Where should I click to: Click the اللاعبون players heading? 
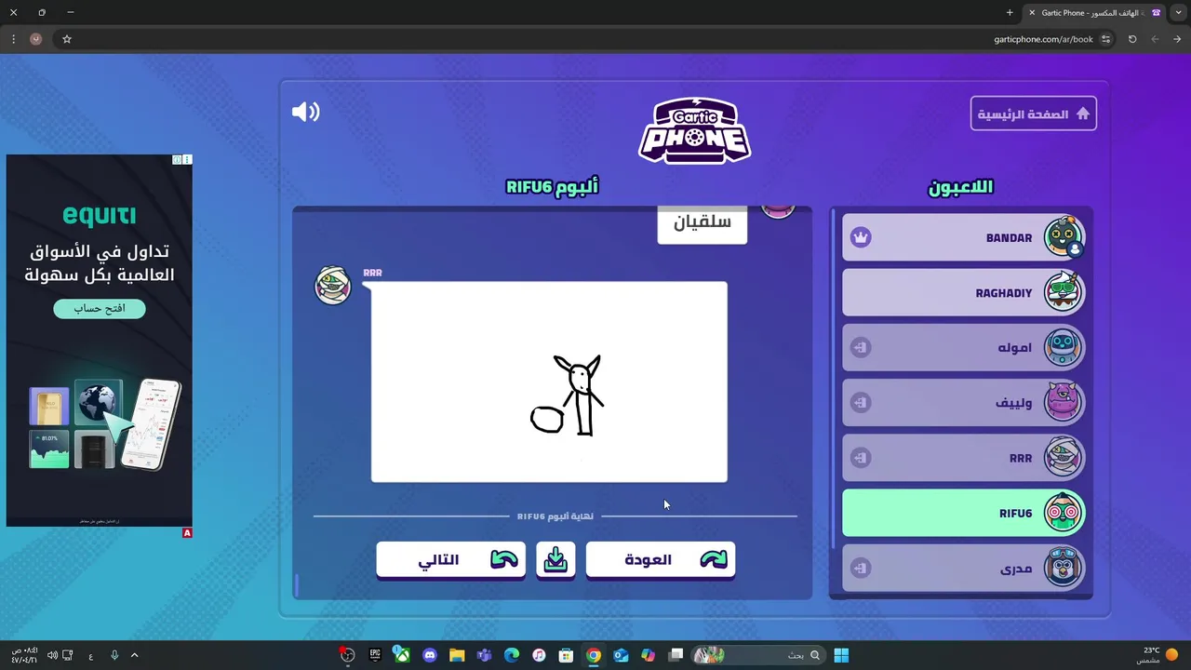(x=960, y=187)
